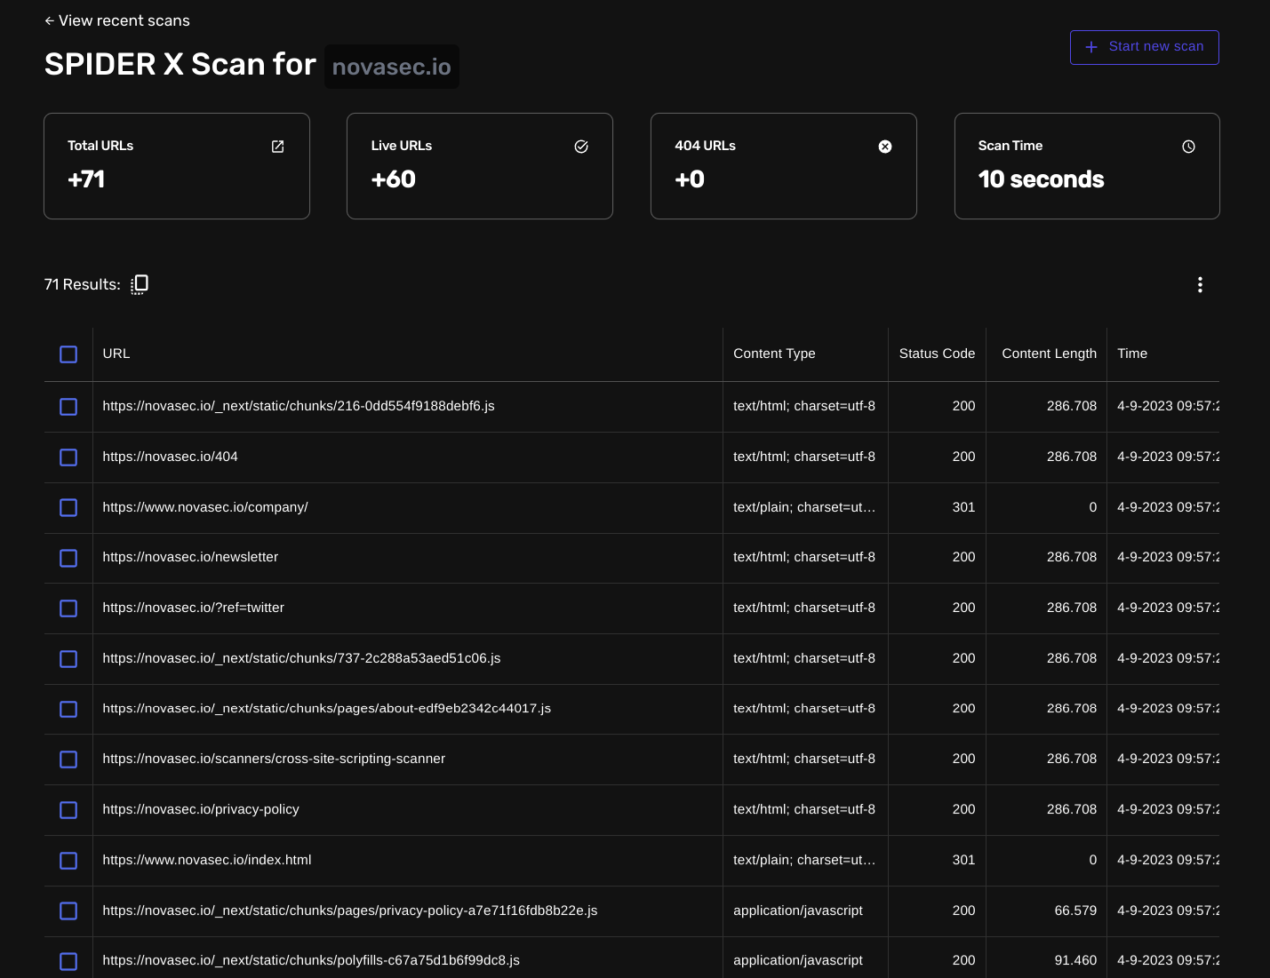Image resolution: width=1270 pixels, height=978 pixels.
Task: Click the 404 URLs +0 card
Action: (x=784, y=166)
